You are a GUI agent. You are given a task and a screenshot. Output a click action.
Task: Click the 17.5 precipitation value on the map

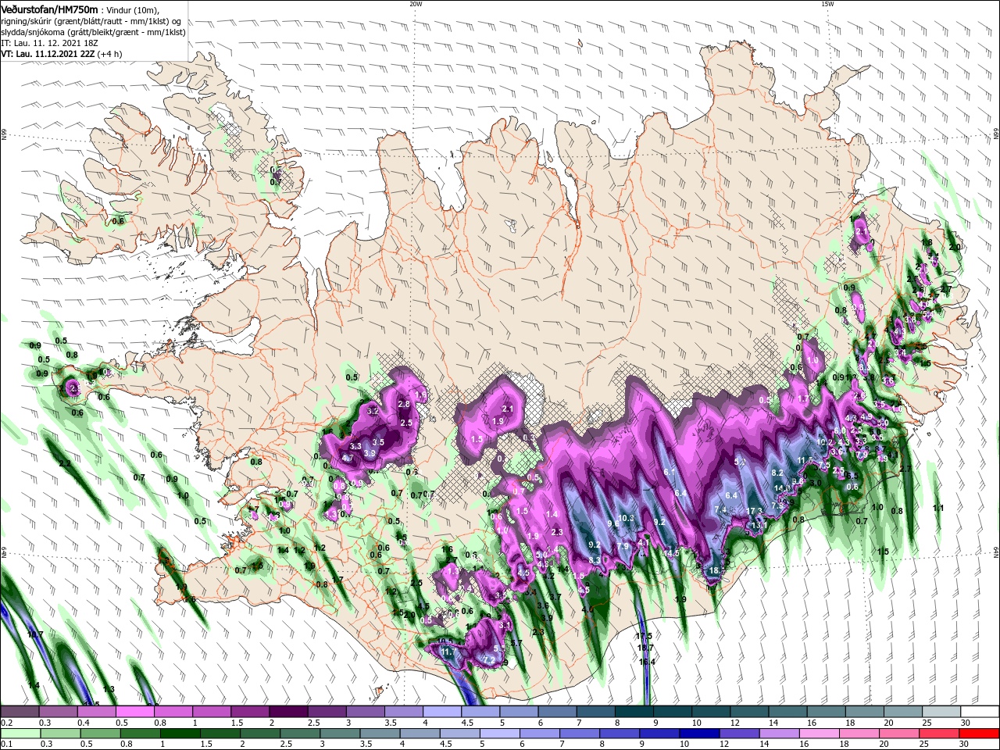click(645, 636)
